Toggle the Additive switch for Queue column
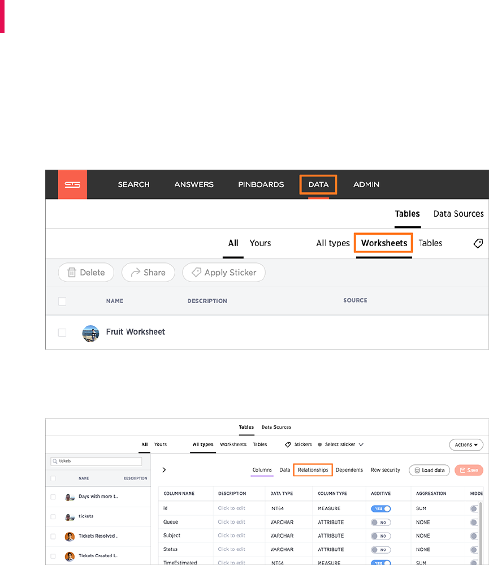Image resolution: width=489 pixels, height=565 pixels. point(381,523)
